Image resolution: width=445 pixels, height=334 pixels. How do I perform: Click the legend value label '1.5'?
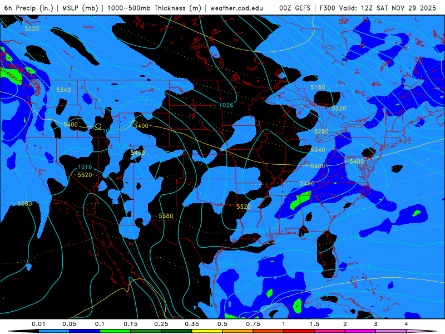click(314, 324)
